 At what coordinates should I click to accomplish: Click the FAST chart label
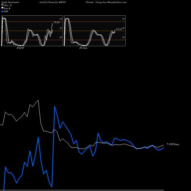[x=20, y=48]
